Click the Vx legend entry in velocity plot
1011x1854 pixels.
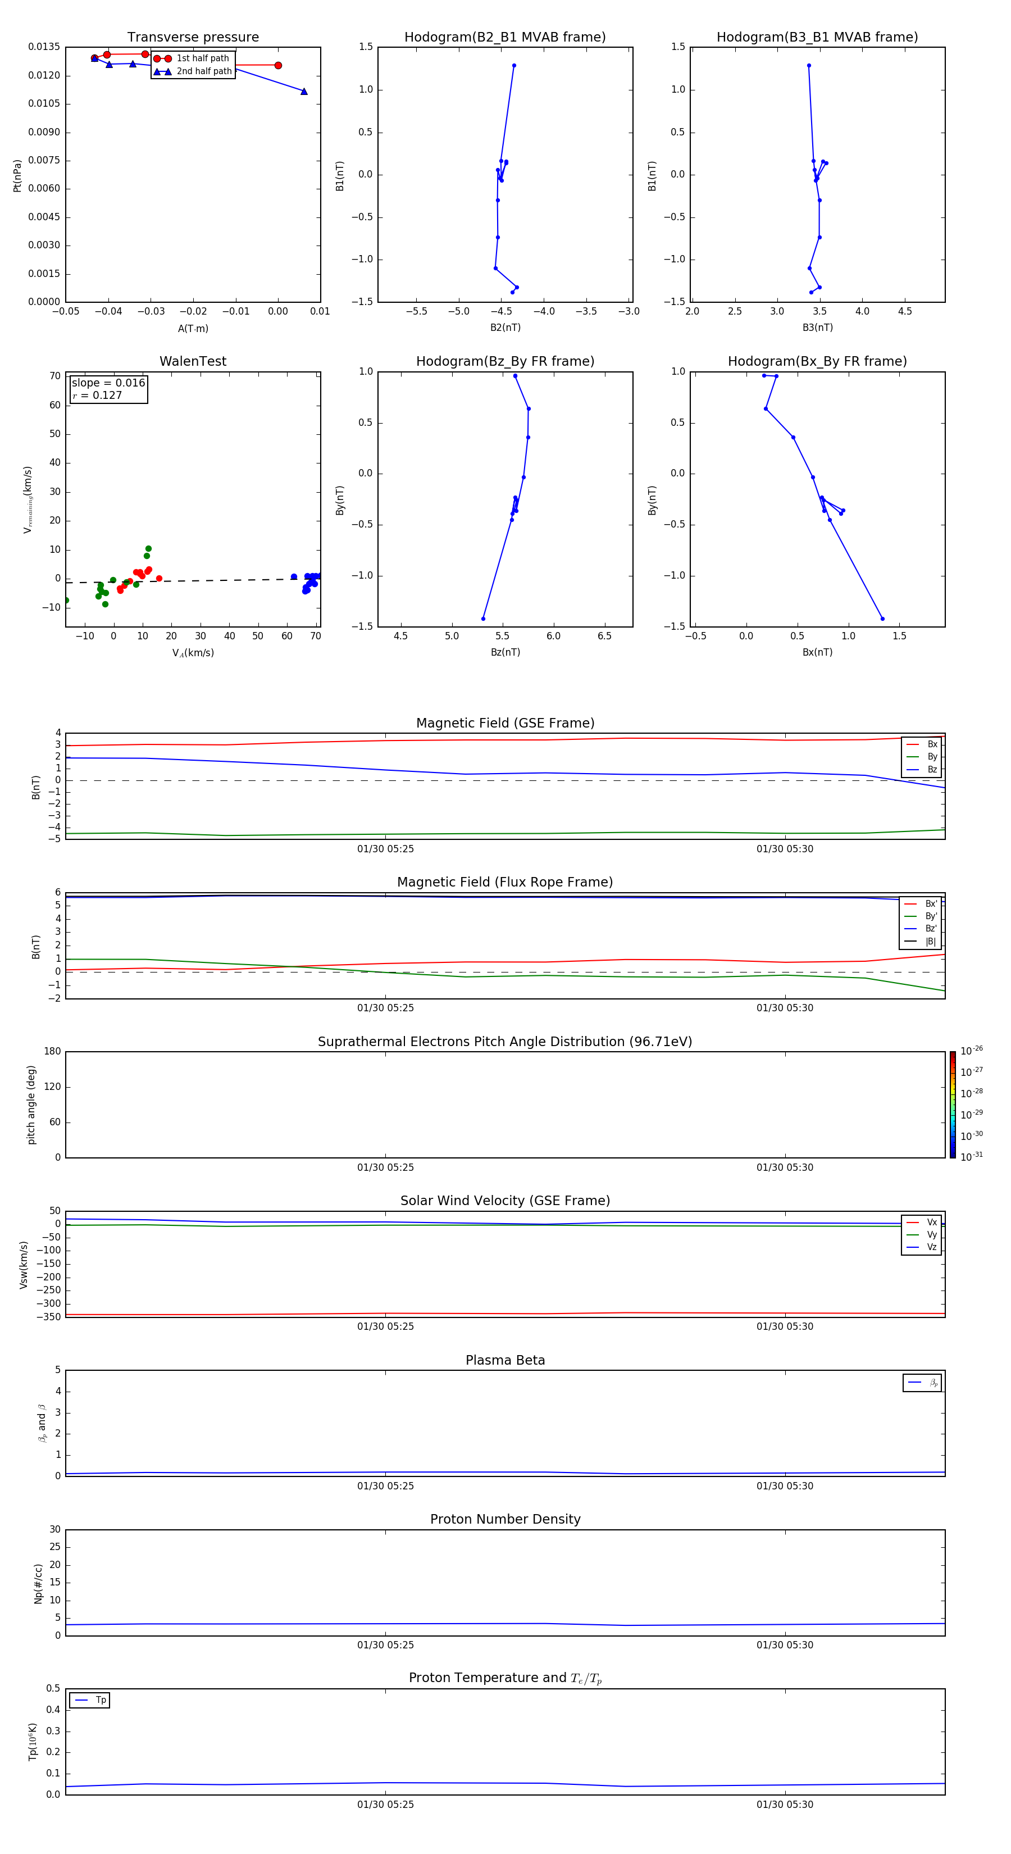tap(922, 1222)
